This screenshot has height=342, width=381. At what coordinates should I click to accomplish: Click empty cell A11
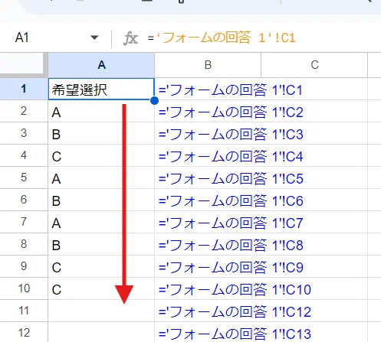pyautogui.click(x=101, y=311)
